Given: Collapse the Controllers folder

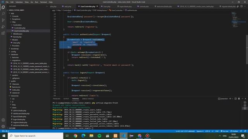Looking at the screenshot, I should pos(17,25).
